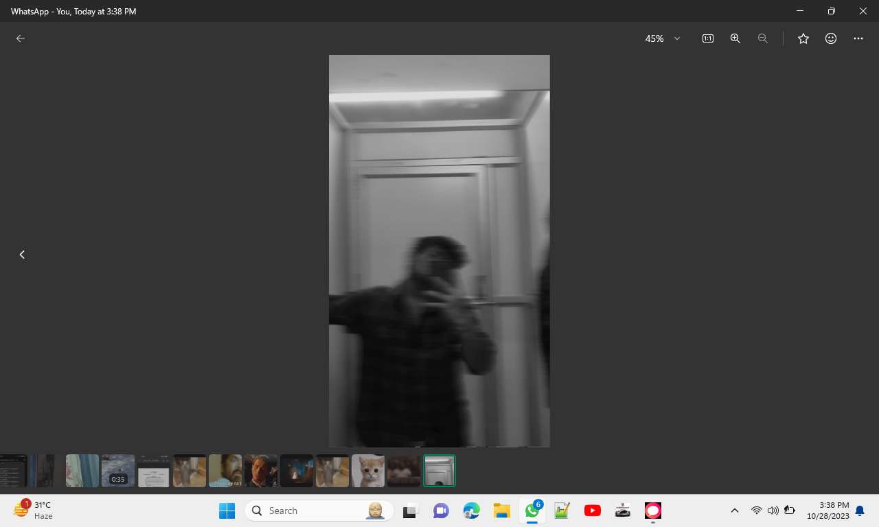Click the WhatsApp taskbar icon with badge
Image resolution: width=879 pixels, height=527 pixels.
coord(532,511)
